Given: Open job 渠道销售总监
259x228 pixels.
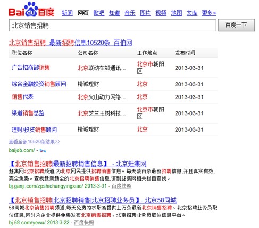Looking at the screenshot, I should [x=28, y=113].
